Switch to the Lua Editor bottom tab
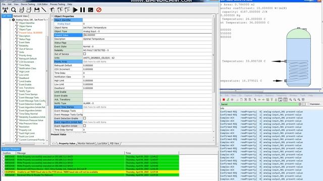Viewport: 323px width, 181px height. click(x=102, y=144)
